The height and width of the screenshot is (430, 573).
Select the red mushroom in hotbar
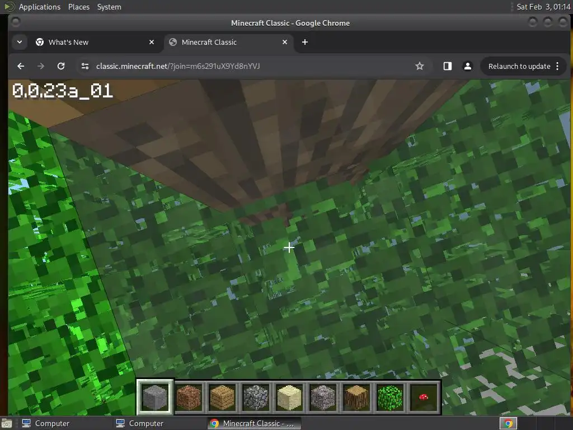coord(424,397)
